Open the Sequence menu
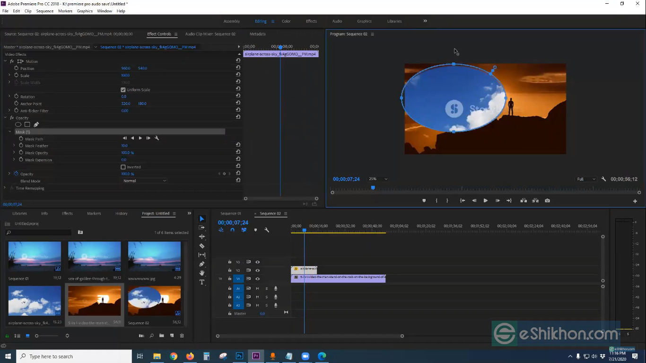 point(45,11)
